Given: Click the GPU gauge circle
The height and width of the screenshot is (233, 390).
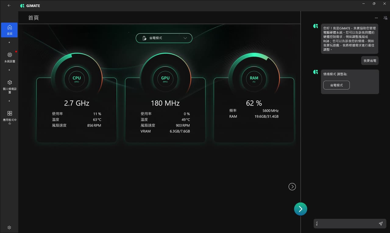Looking at the screenshot, I should (x=165, y=79).
